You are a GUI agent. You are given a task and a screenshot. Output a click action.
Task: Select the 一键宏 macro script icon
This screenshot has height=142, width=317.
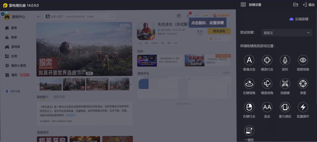(249, 131)
